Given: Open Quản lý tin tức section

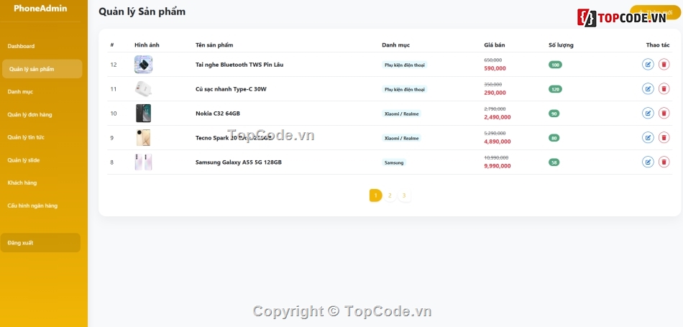Looking at the screenshot, I should pos(26,137).
